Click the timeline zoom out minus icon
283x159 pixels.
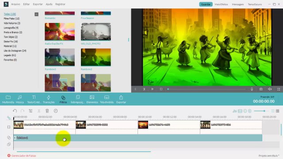click(245, 111)
